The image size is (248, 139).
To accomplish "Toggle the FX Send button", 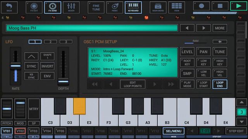I will coord(53,7).
